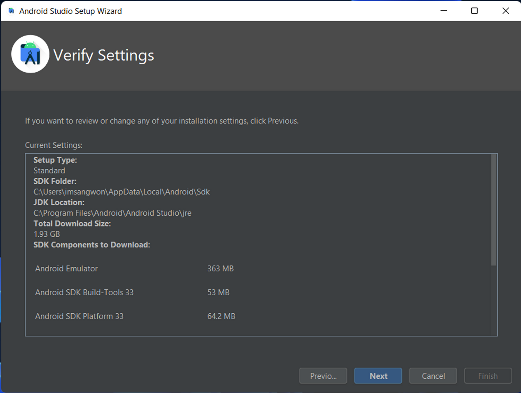Click the JDK Location label

click(59, 202)
